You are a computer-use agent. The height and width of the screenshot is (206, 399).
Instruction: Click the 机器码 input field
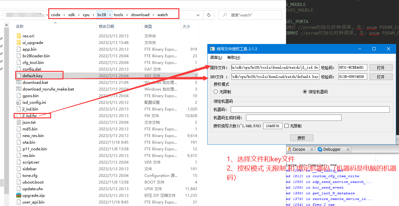310,109
